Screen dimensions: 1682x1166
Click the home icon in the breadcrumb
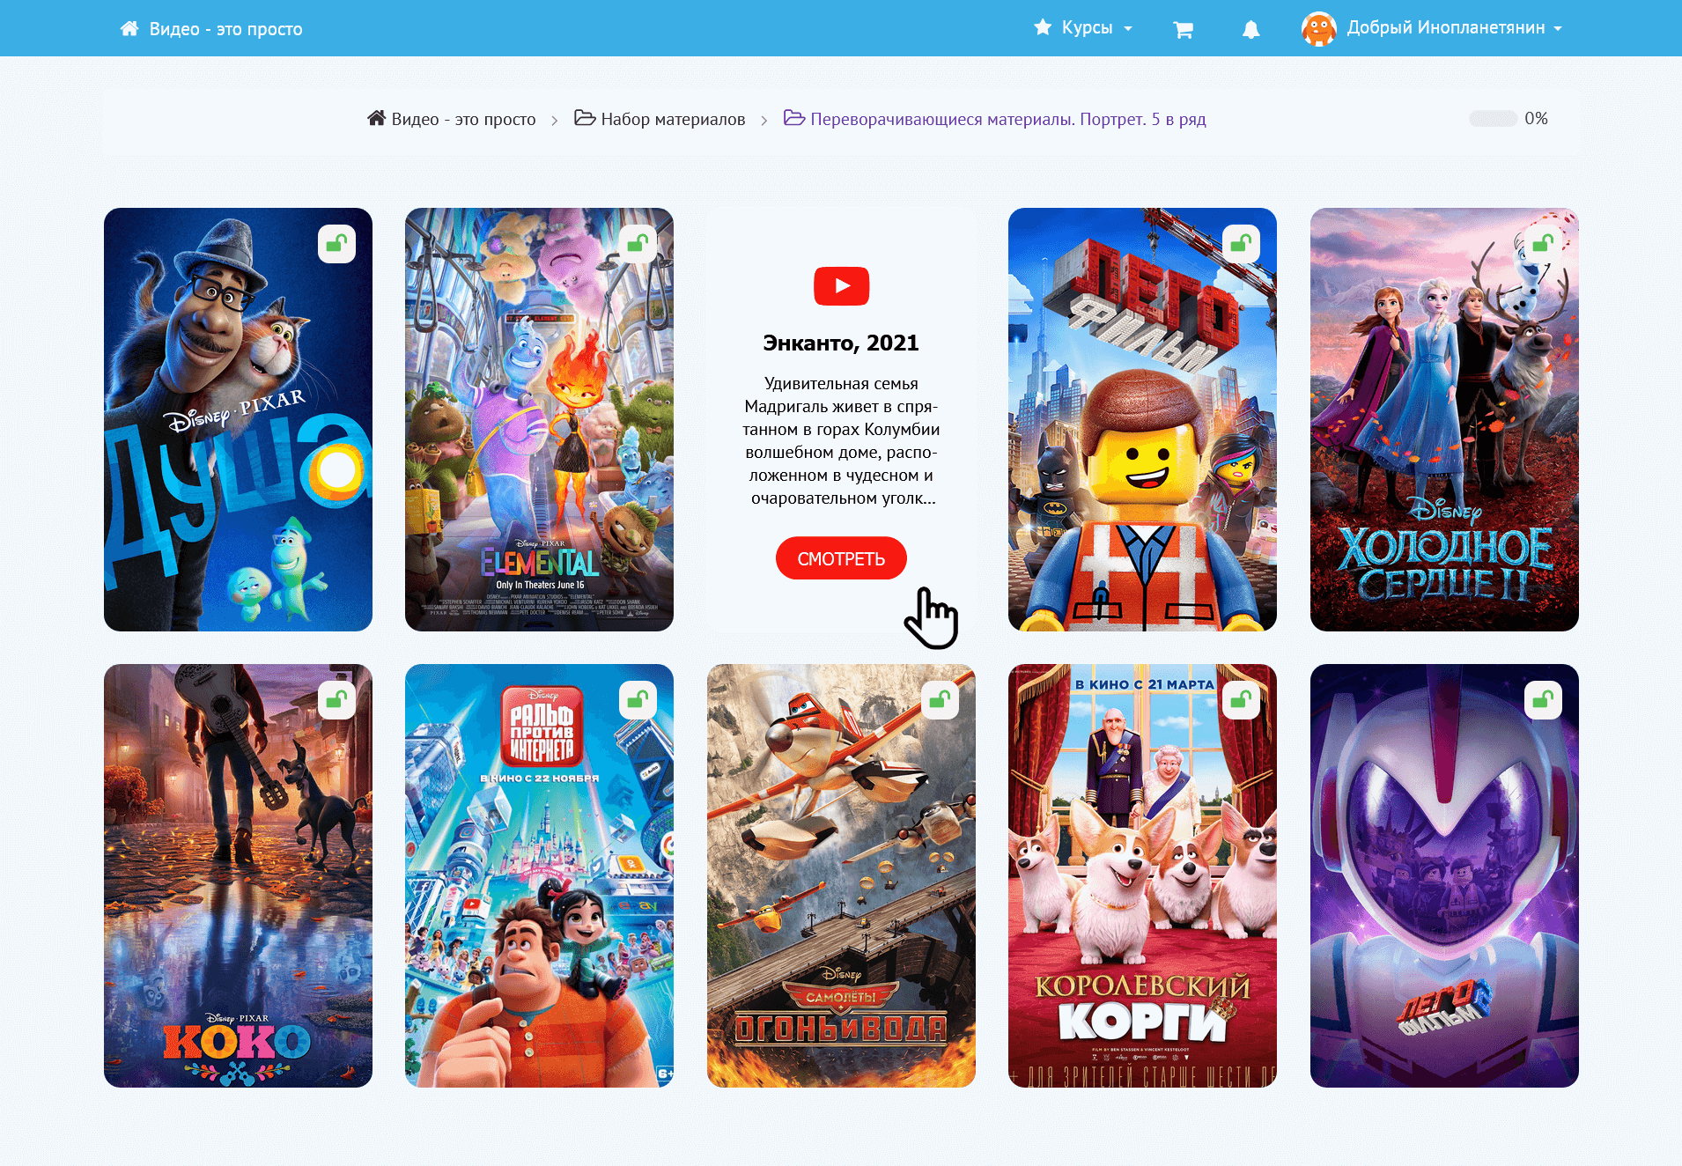(x=377, y=118)
